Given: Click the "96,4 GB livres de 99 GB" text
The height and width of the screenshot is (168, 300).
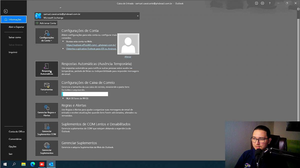Looking at the screenshot, I should pos(77,99).
